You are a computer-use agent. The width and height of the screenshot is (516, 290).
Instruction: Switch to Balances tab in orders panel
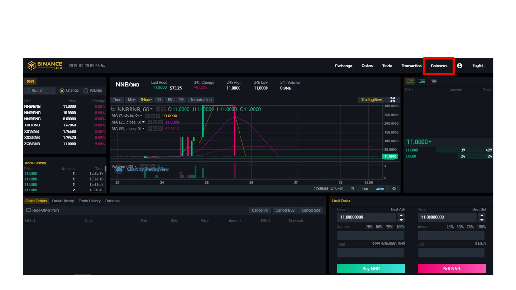tap(113, 201)
